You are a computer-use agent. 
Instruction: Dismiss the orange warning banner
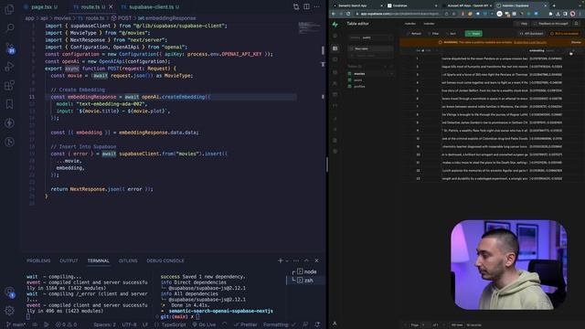[x=576, y=42]
